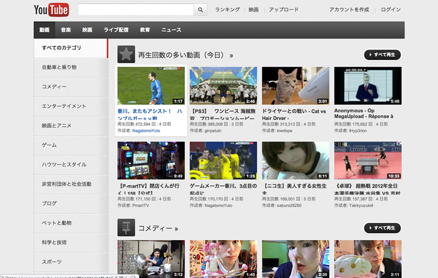Click the YouTube logo
This screenshot has height=278, width=438.
click(51, 10)
